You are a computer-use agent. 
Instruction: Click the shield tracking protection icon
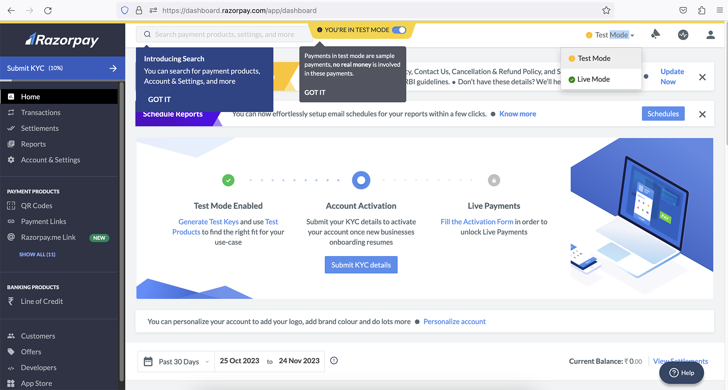125,11
